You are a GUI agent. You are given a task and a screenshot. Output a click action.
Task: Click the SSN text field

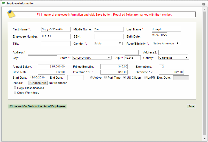pyautogui.click(x=109, y=36)
